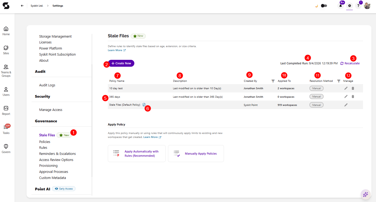Open Policies in Governance menu
This screenshot has width=376, height=202.
click(x=45, y=142)
